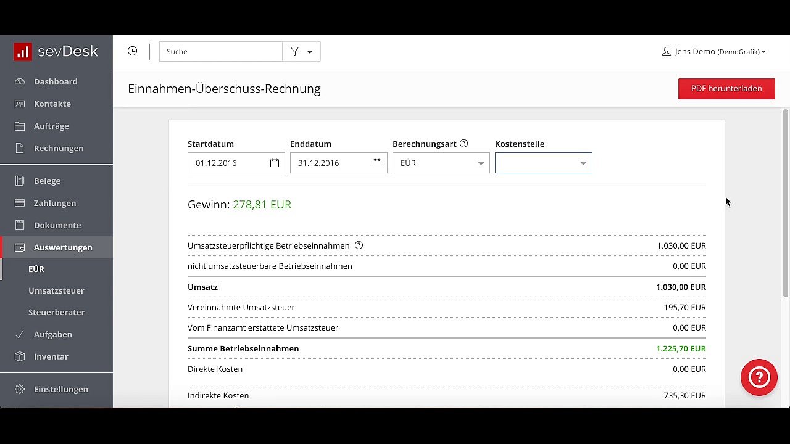Viewport: 790px width, 444px height.
Task: Click the Berechnungsart help question icon
Action: (464, 144)
